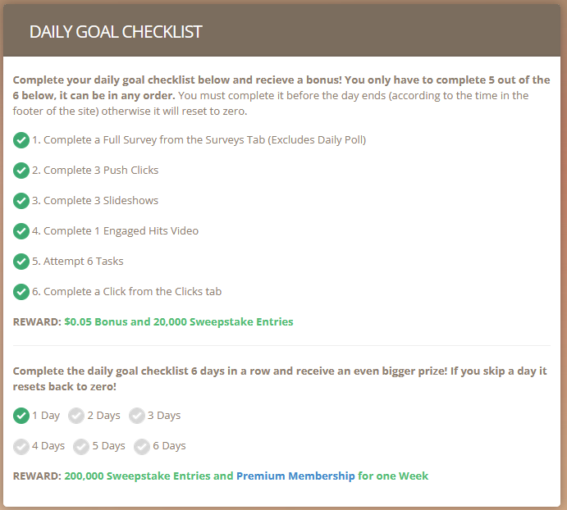Screen dimensions: 567x510
Task: Click checkmark next to 3 Slideshows goal
Action: (x=21, y=201)
